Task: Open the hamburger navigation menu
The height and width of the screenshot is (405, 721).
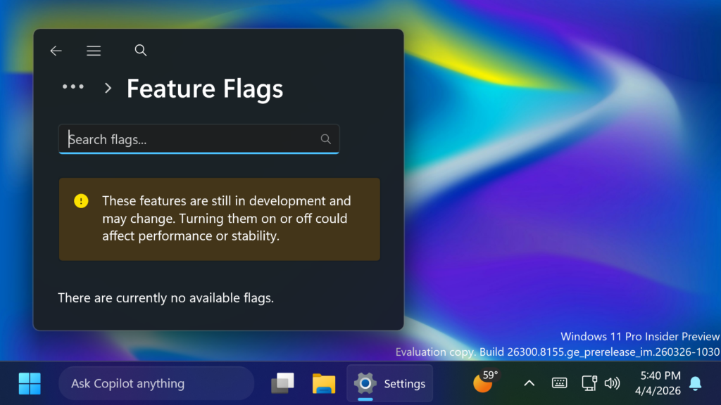Action: pyautogui.click(x=94, y=51)
